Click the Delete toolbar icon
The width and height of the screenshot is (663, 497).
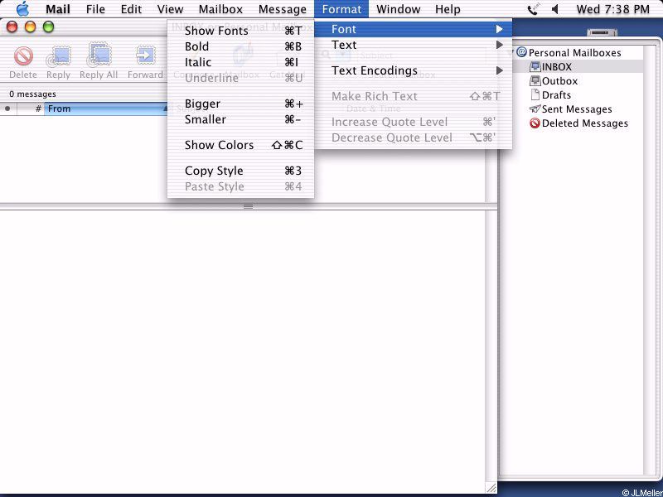coord(23,56)
